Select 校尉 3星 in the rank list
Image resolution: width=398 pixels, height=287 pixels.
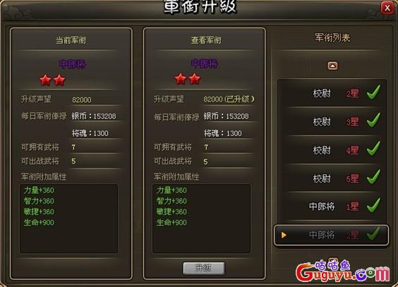332,122
